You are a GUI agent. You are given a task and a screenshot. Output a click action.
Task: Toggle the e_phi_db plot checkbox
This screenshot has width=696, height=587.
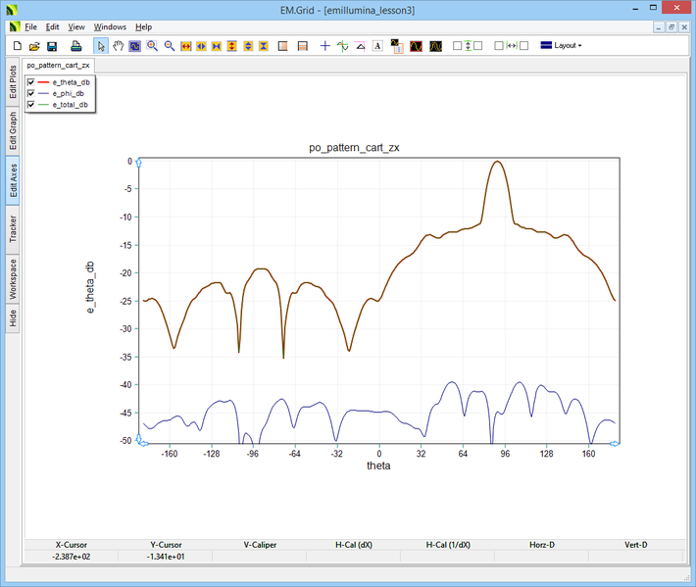click(x=31, y=93)
